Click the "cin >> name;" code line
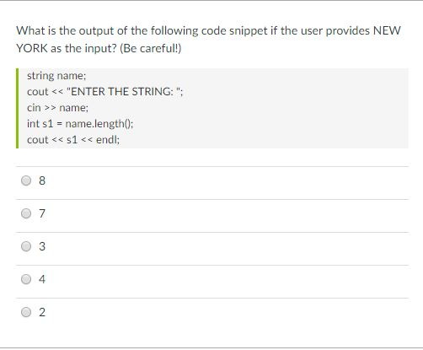Image resolution: width=423 pixels, height=350 pixels. pyautogui.click(x=57, y=108)
